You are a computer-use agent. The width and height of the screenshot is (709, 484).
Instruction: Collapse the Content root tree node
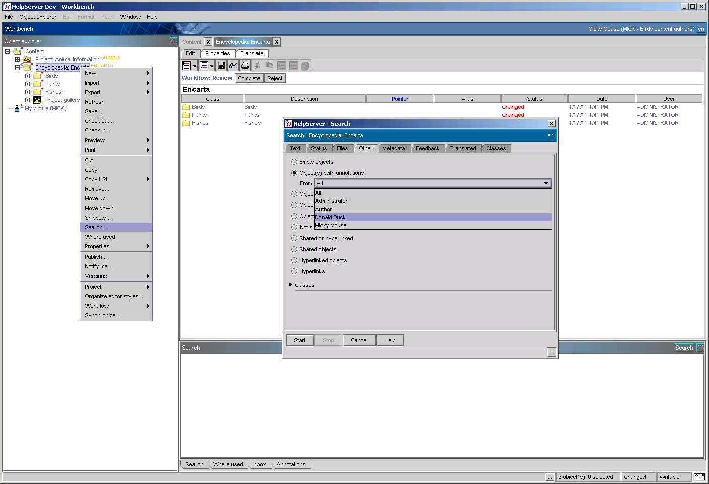[8, 51]
